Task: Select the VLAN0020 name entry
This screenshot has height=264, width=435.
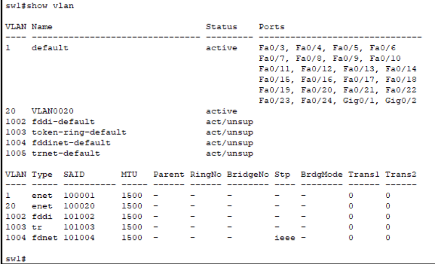Action: tap(49, 111)
